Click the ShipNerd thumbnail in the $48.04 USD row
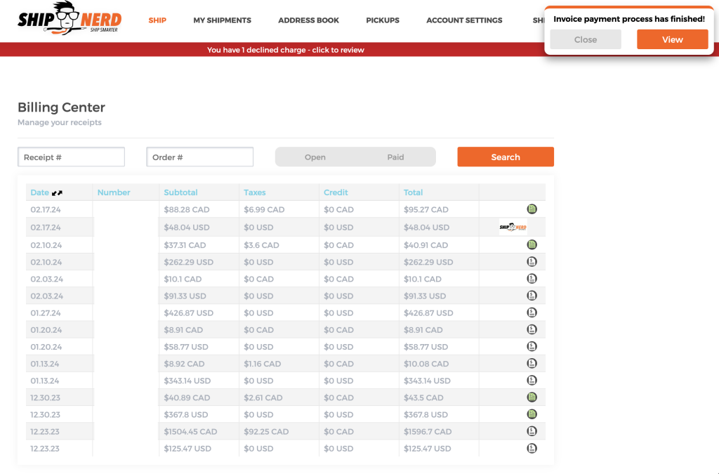 point(513,226)
